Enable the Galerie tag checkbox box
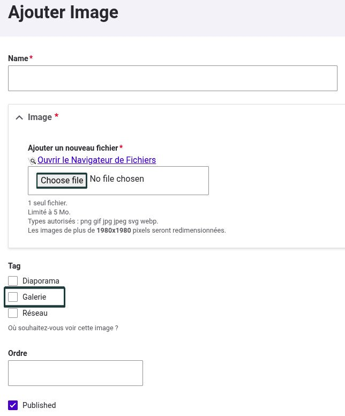The height and width of the screenshot is (416, 345). click(x=13, y=297)
